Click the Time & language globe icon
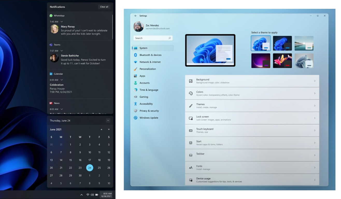341x199 pixels. pos(135,90)
